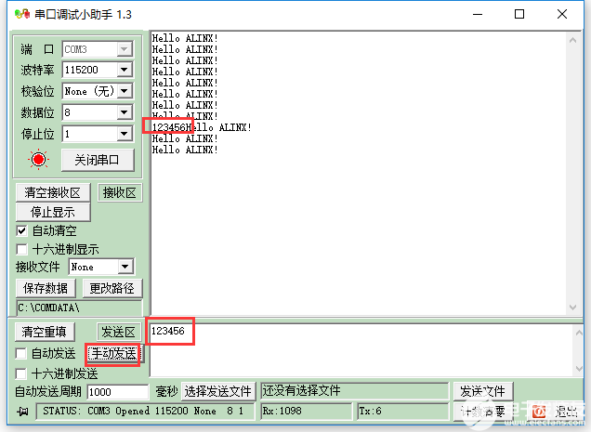Click the 发送区 button
This screenshot has height=432, width=591.
coord(118,332)
